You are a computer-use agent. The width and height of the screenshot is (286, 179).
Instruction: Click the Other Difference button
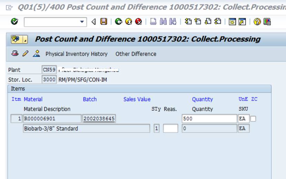click(136, 54)
